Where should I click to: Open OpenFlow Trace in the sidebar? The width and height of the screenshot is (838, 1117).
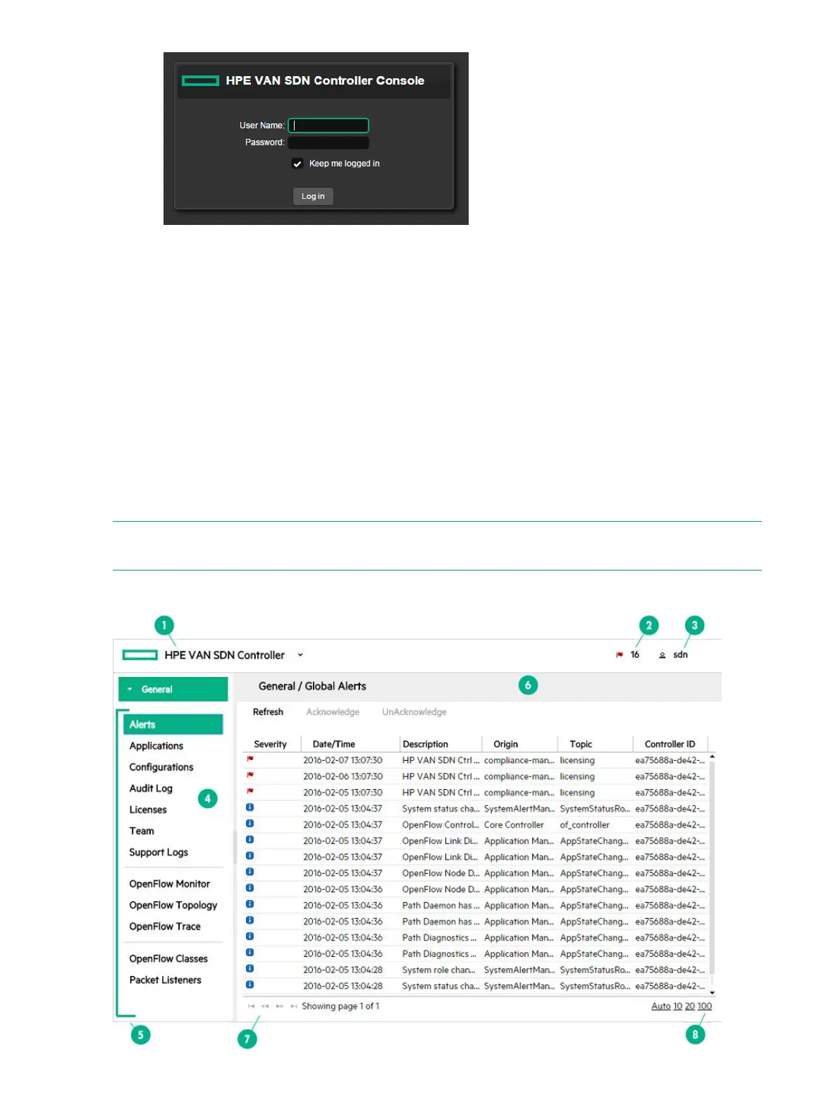coord(164,926)
